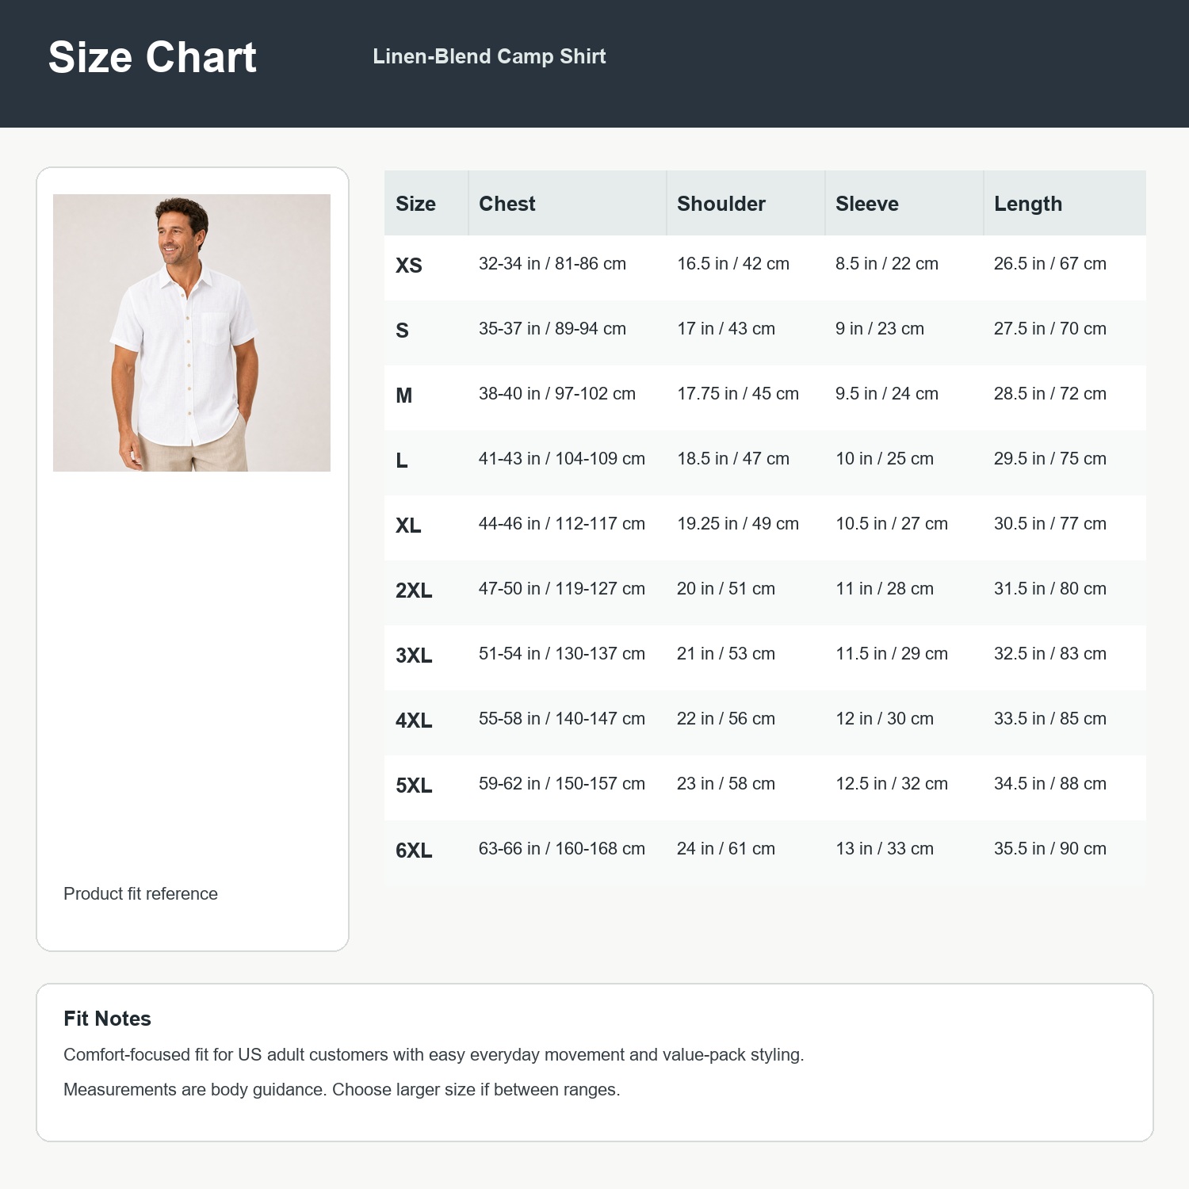Screen dimensions: 1189x1189
Task: Click the 'Product fit reference' caption
Action: tap(140, 893)
